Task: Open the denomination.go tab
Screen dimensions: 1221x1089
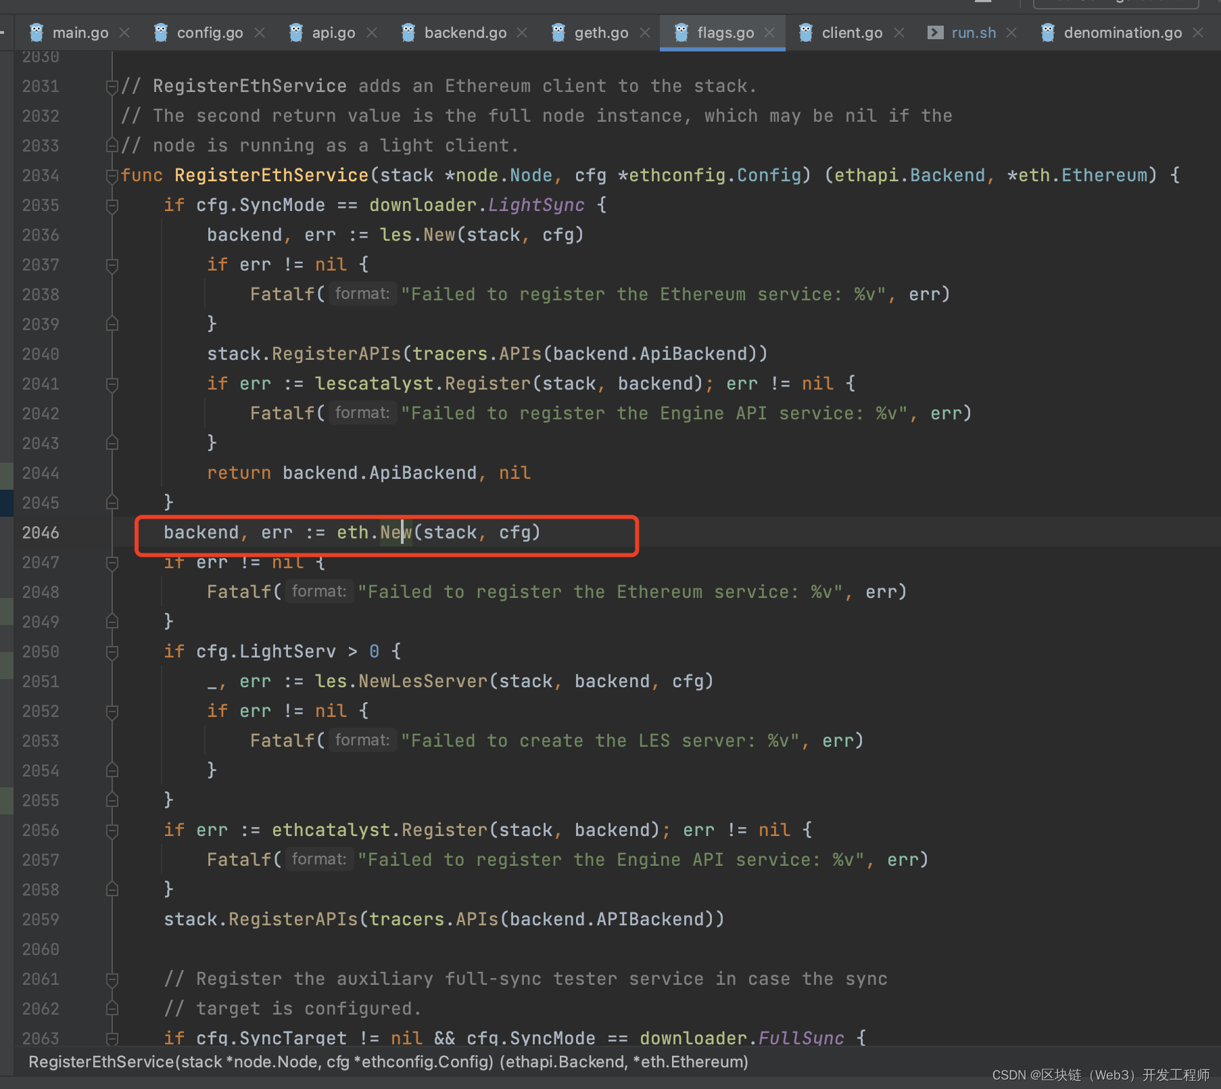Action: [1122, 32]
